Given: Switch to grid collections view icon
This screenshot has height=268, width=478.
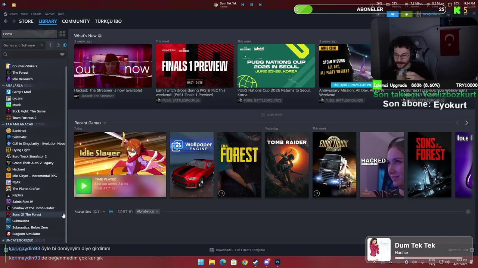Looking at the screenshot, I should [62, 34].
